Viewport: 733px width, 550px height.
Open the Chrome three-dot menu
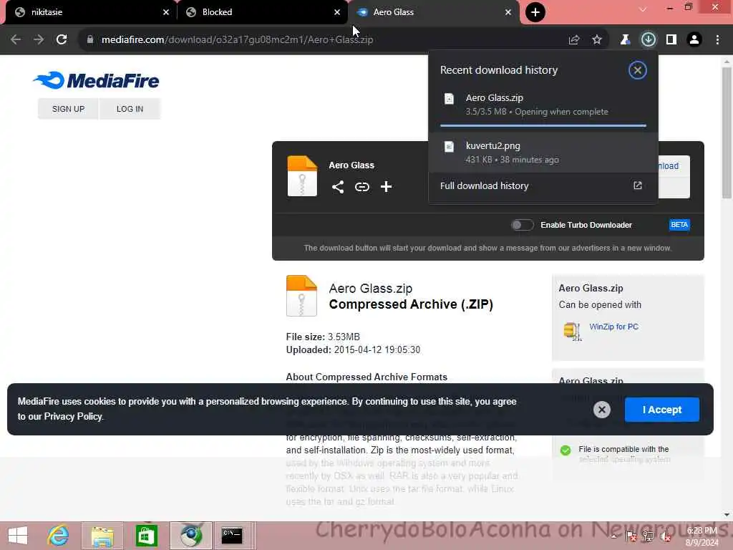tap(717, 40)
